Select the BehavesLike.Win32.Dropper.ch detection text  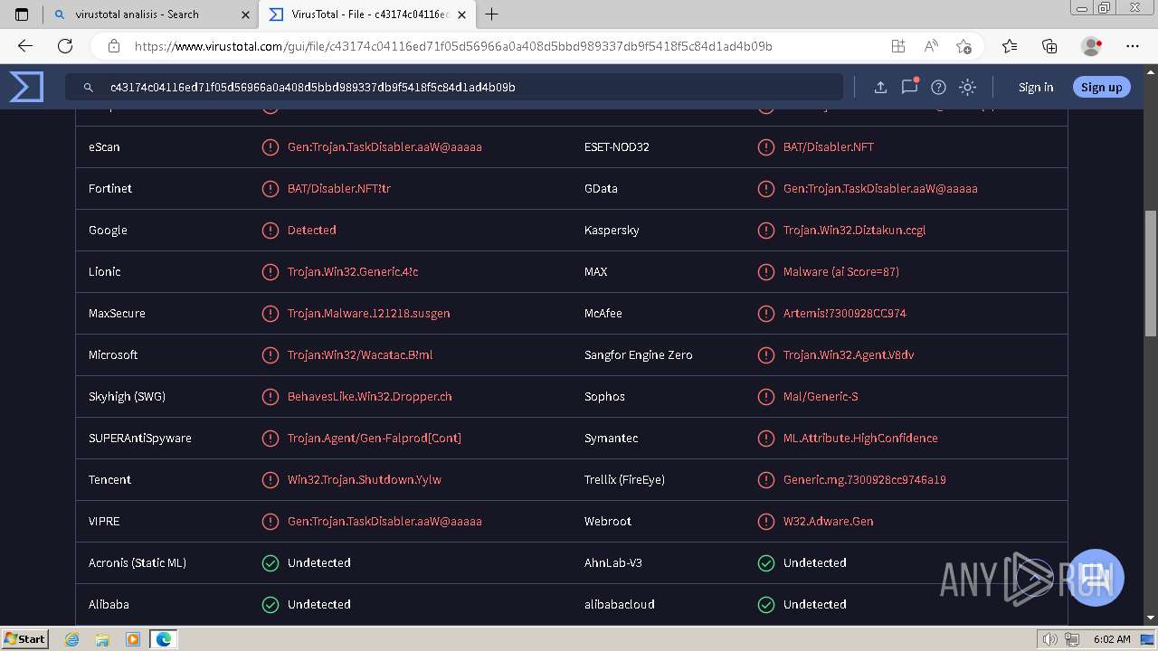(370, 396)
